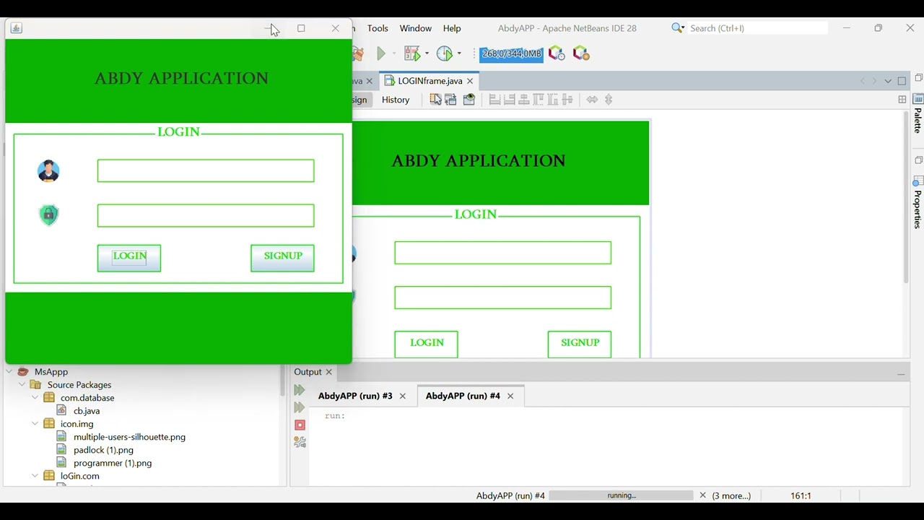The height and width of the screenshot is (520, 924).
Task: Click the align left in column icon
Action: 494,100
